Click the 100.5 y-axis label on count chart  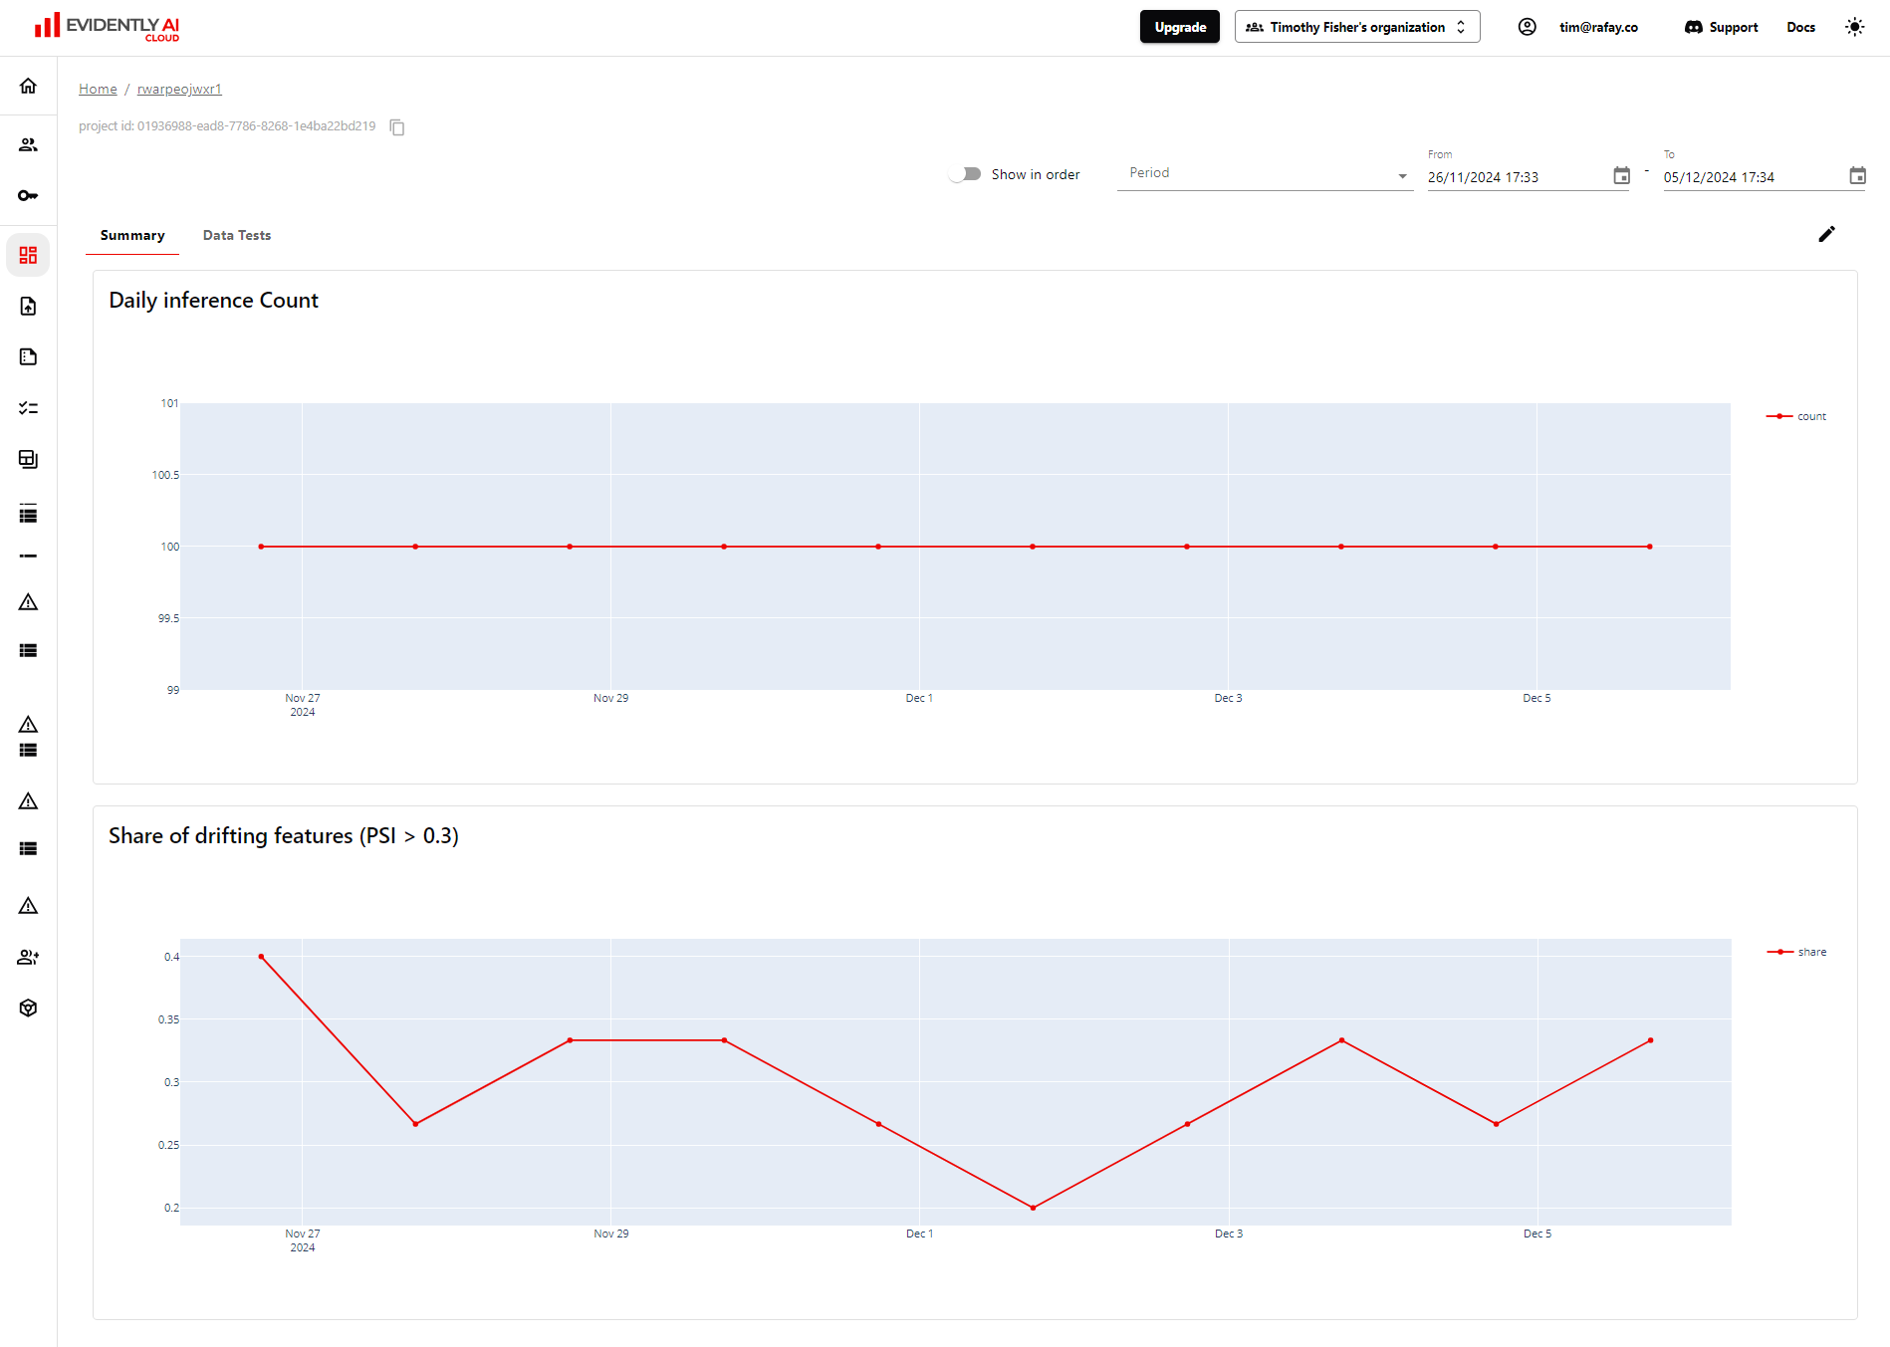pyautogui.click(x=165, y=475)
